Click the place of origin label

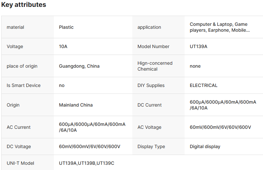point(22,66)
